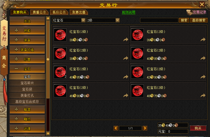Screen dimensions: 210x137
Task: Go to next page arrow
Action: point(145,128)
